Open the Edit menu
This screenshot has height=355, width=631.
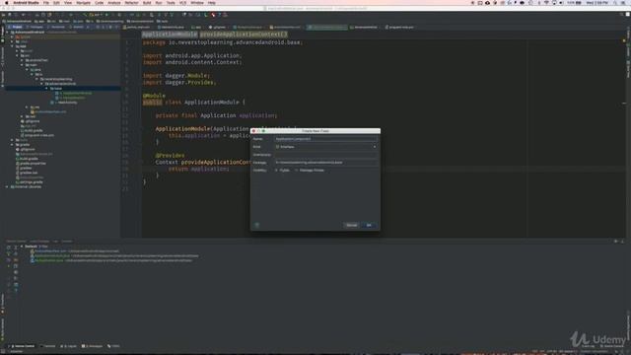point(56,3)
